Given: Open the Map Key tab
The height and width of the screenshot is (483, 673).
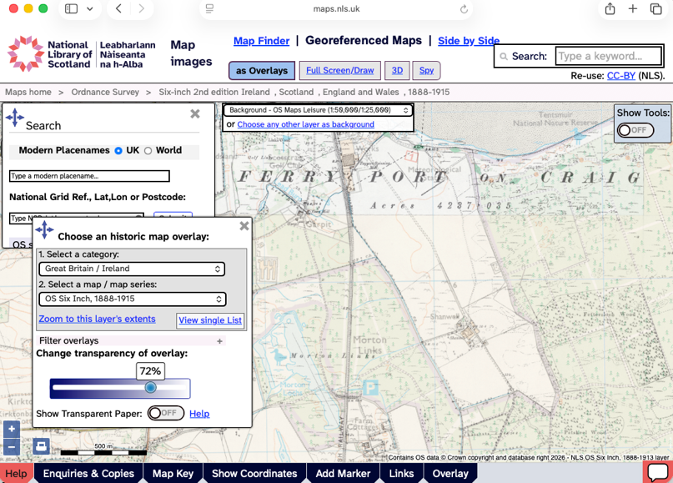Looking at the screenshot, I should (x=173, y=473).
